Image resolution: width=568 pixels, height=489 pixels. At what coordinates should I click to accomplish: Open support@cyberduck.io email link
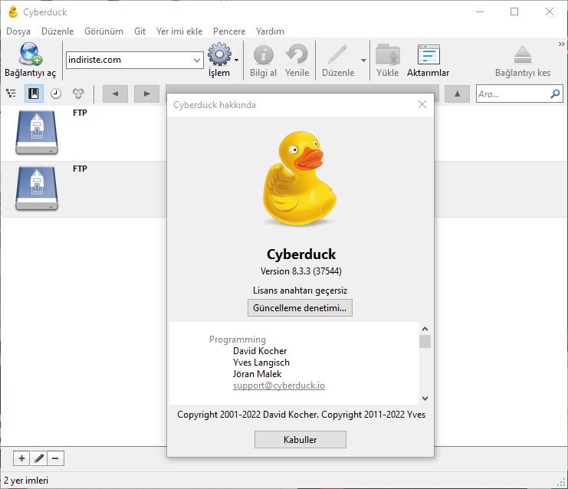point(279,386)
